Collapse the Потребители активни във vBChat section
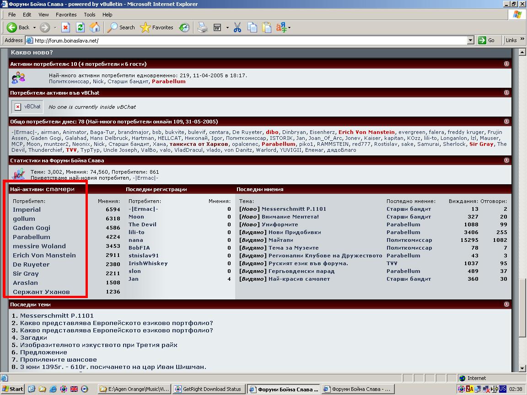Image resolution: width=527 pixels, height=395 pixels. pos(506,93)
